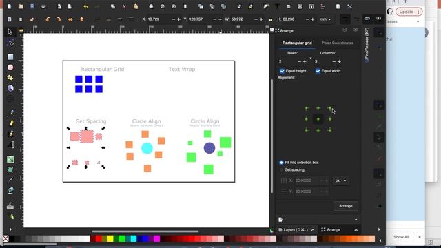Viewport: 441px width, 248px height.
Task: Select the Paint bucket tool
Action: tap(11, 191)
